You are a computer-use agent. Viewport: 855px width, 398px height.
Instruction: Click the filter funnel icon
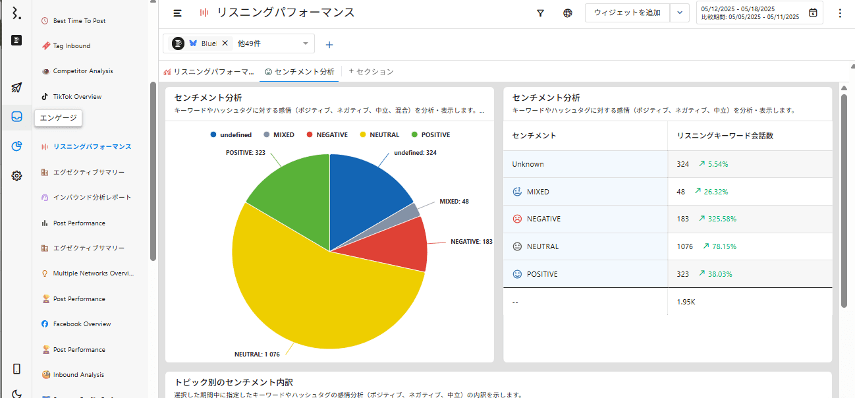(540, 13)
